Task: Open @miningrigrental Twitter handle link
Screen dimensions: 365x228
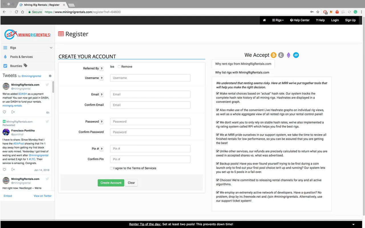Action: coord(31,76)
